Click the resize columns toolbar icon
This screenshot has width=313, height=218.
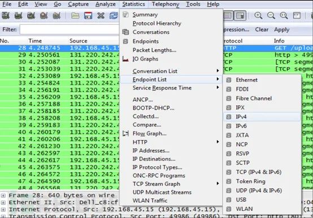pos(297,16)
